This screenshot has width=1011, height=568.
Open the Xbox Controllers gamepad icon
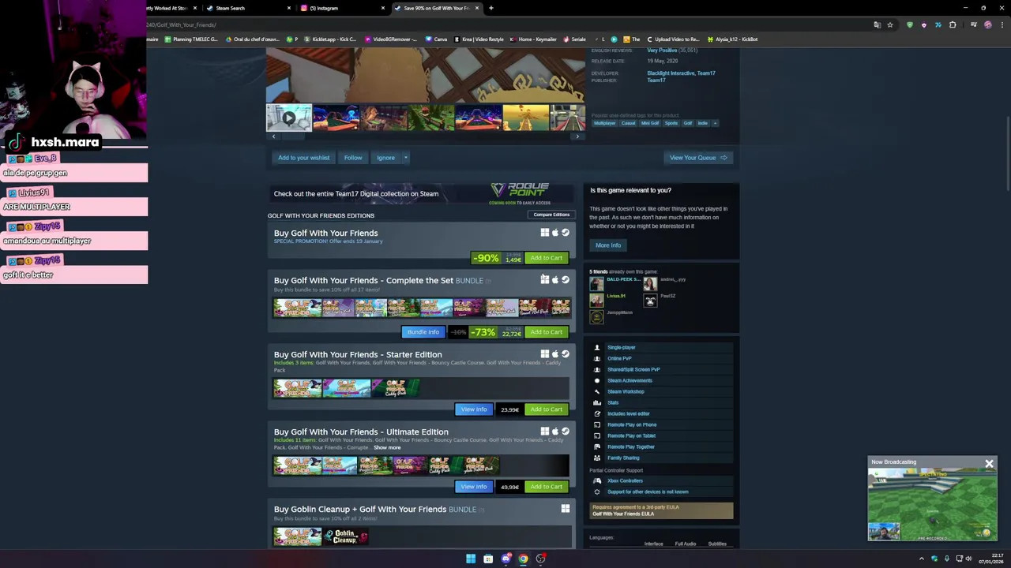pos(597,480)
